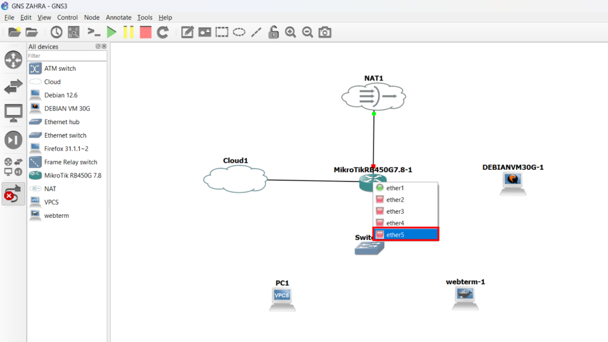Click the add a link cable icon in sidebar
This screenshot has height=342, width=608.
13,194
